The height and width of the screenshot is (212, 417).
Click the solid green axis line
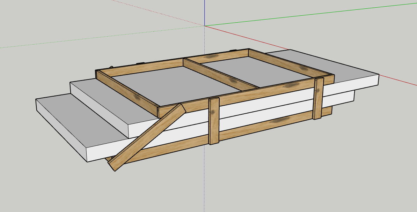pos(314,15)
